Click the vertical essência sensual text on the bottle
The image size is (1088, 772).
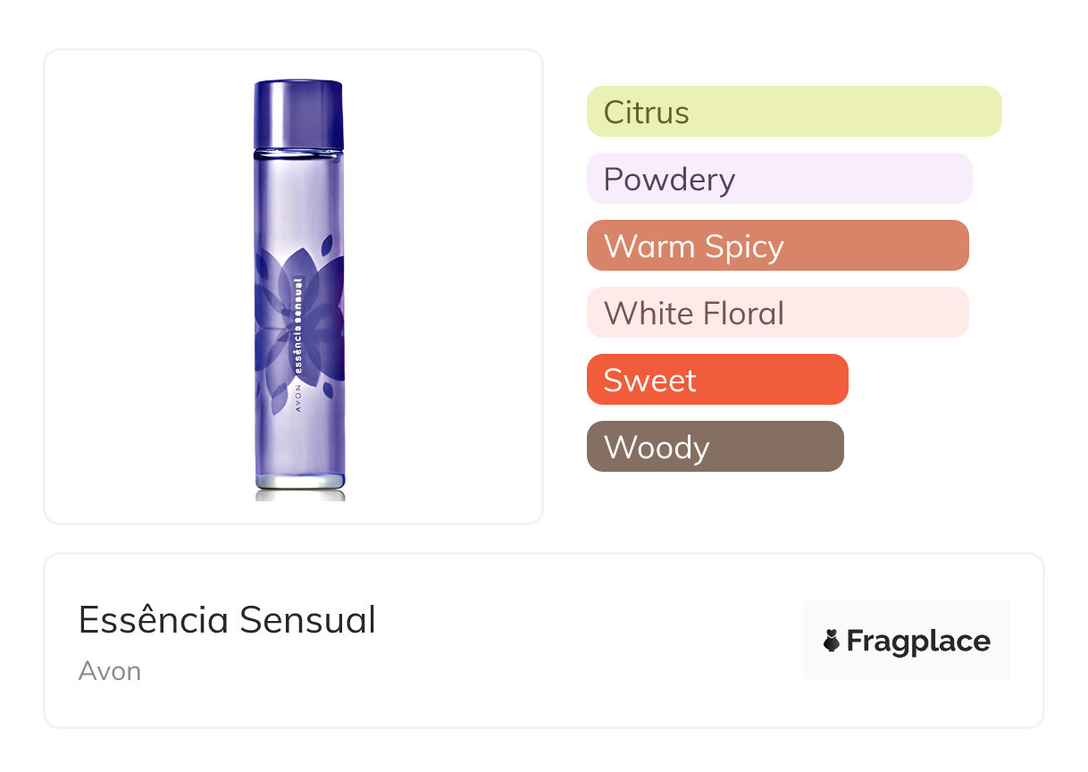tap(297, 332)
